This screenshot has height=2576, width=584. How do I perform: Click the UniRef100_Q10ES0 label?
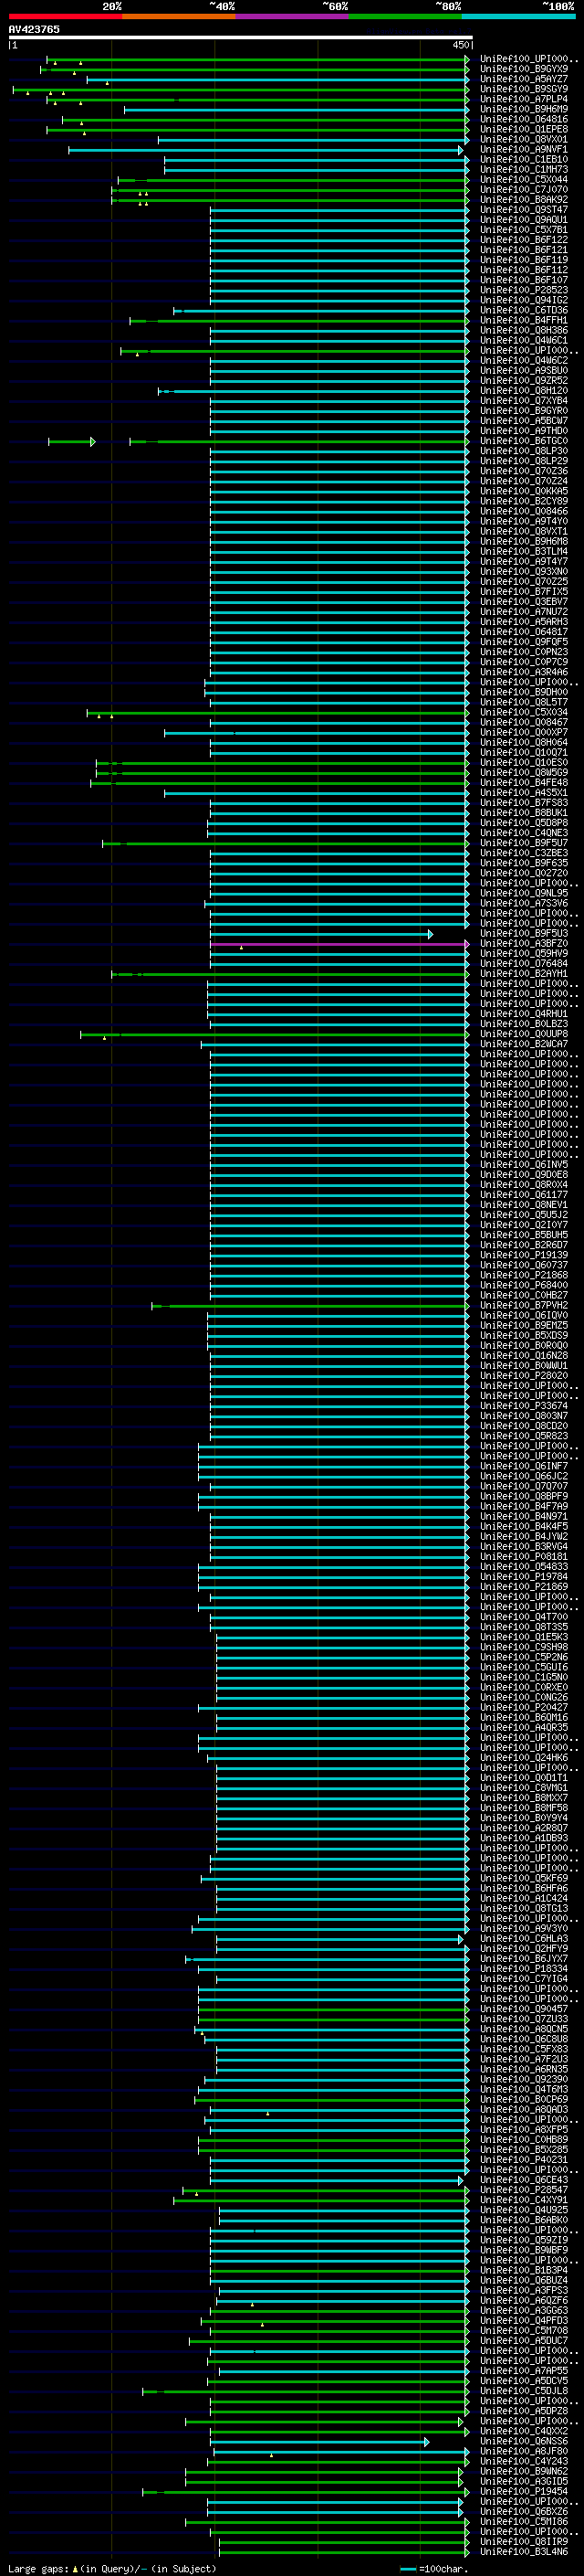(x=524, y=762)
